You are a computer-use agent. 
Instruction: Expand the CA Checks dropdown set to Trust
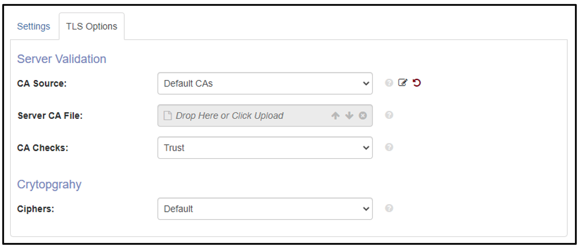[265, 148]
